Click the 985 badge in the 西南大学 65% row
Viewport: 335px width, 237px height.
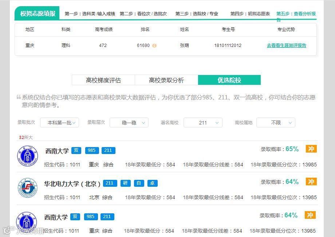click(92, 150)
